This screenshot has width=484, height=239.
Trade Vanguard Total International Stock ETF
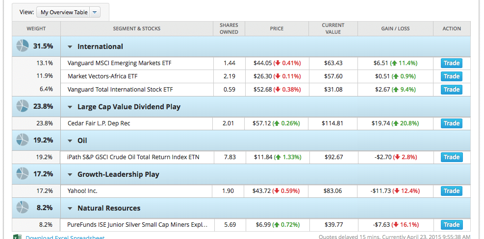452,90
